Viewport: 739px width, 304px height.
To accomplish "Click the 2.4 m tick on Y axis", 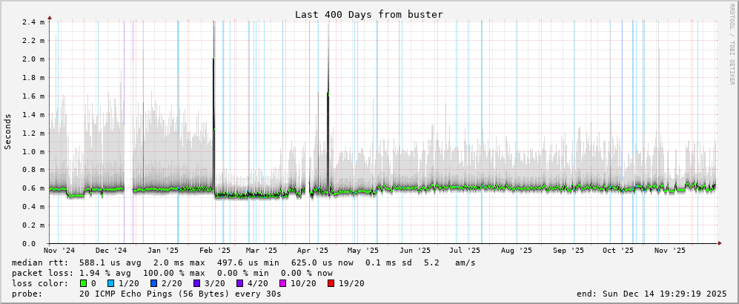I will pos(32,22).
